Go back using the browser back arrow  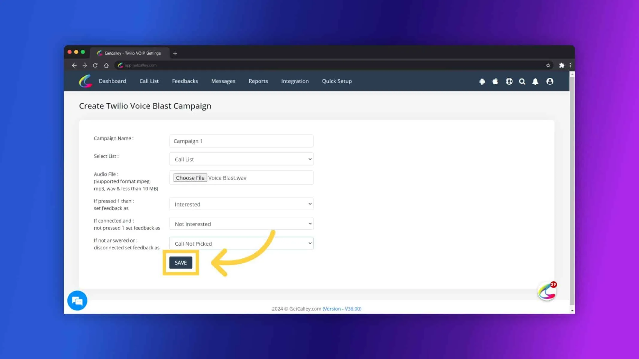coord(74,65)
